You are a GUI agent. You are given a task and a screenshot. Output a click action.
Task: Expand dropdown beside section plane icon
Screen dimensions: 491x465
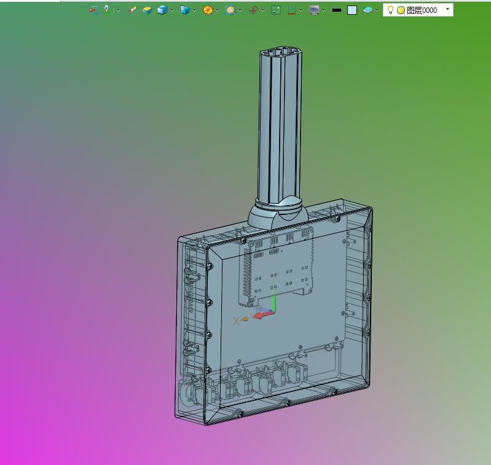(x=301, y=10)
